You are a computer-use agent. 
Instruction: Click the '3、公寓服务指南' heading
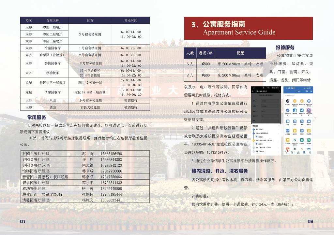(218, 24)
